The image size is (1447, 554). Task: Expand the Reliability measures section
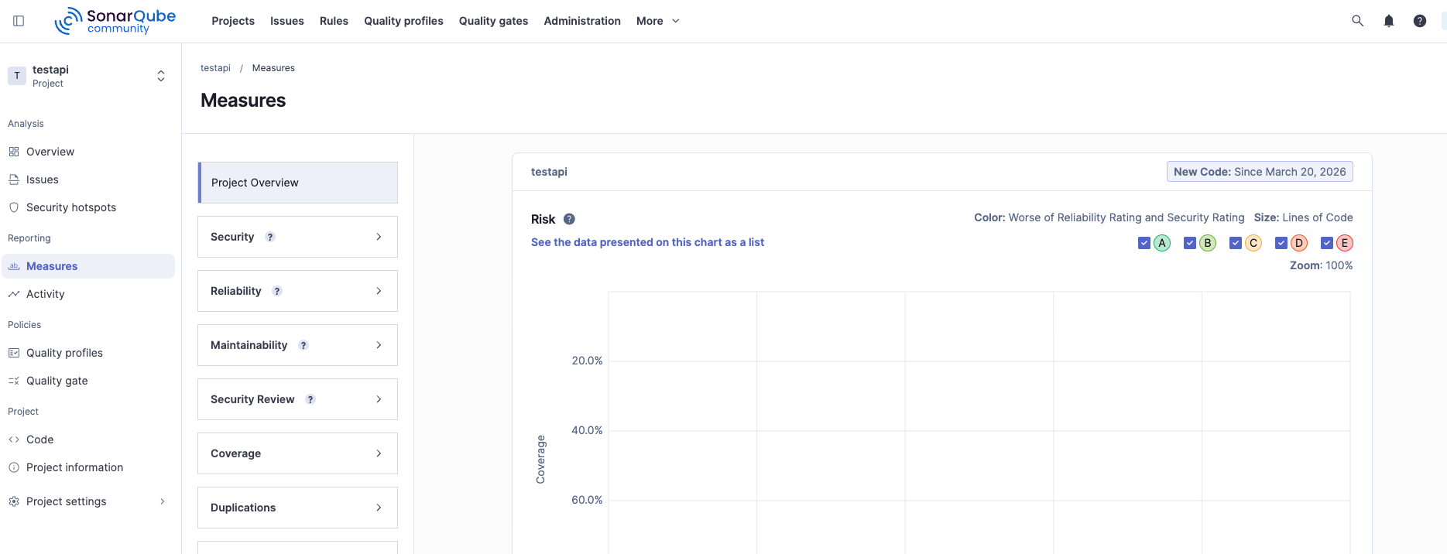coord(297,291)
